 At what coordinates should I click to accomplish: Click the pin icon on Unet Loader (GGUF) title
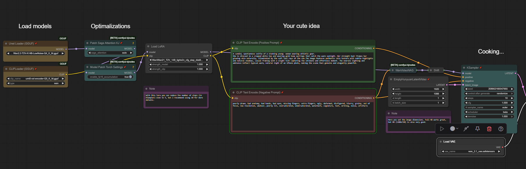(36, 44)
